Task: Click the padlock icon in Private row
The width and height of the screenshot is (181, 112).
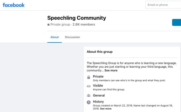Action: pyautogui.click(x=88, y=77)
